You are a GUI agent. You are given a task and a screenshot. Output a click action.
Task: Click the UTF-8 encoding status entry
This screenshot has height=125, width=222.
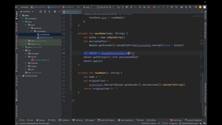point(164,124)
